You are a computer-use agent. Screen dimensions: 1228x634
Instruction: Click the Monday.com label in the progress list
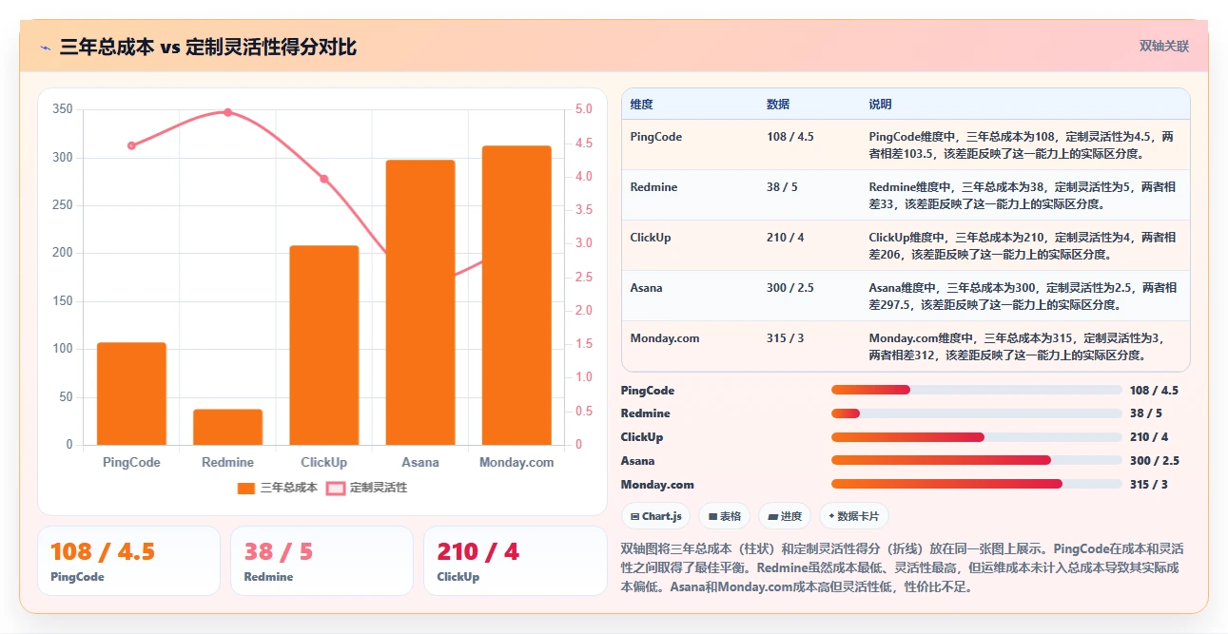point(657,484)
